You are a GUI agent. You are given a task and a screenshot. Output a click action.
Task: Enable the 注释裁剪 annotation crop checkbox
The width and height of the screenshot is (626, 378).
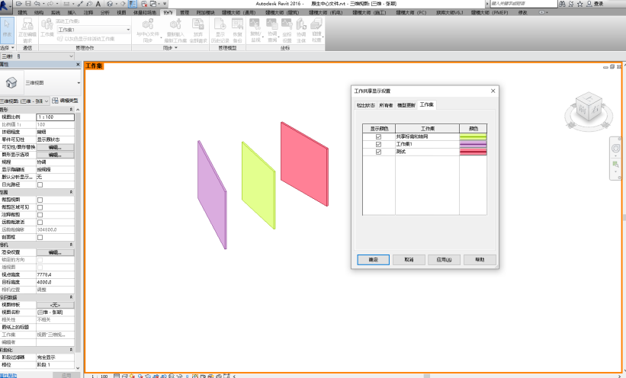(x=40, y=215)
